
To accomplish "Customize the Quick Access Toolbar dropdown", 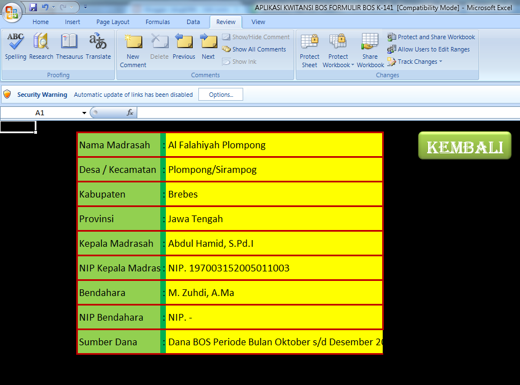I will click(x=85, y=7).
